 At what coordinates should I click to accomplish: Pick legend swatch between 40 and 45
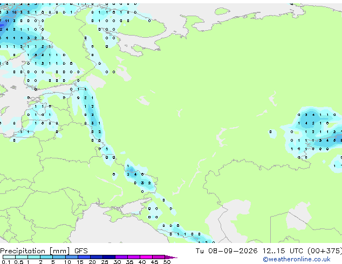pos(146,257)
